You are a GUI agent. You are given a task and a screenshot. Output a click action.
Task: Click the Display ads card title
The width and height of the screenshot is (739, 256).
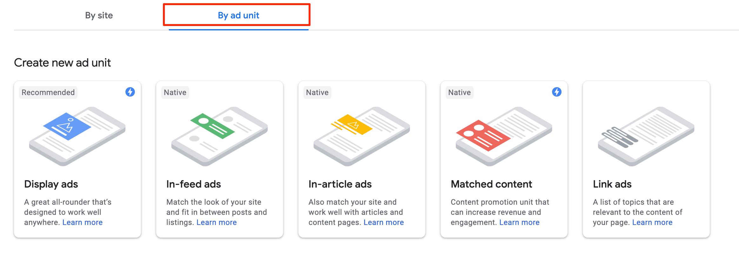coord(51,184)
